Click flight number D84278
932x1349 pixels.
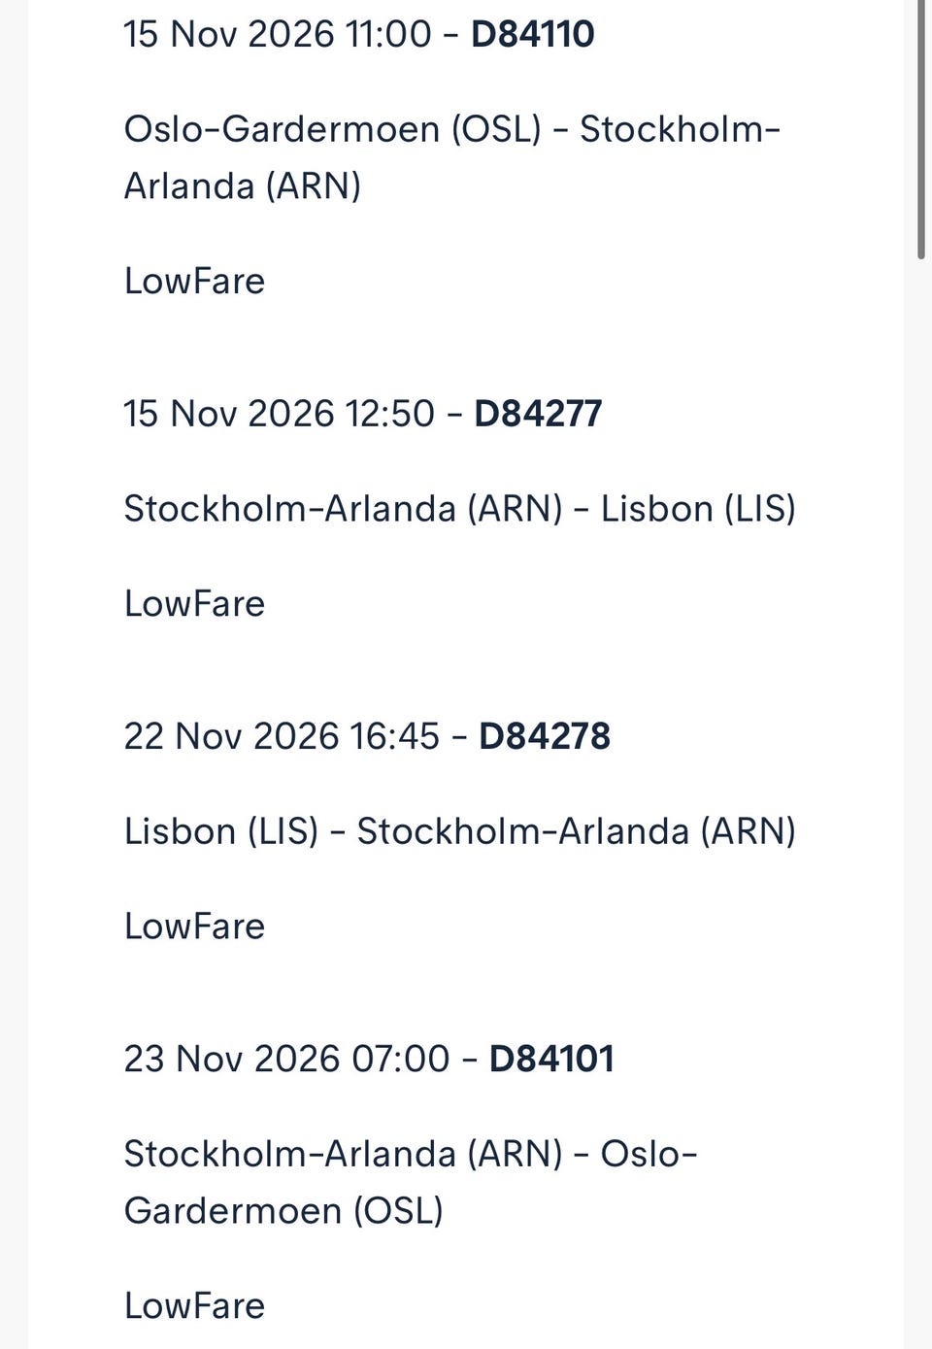point(544,736)
